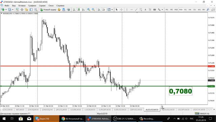Switch to D1 timeframe

[195, 9]
